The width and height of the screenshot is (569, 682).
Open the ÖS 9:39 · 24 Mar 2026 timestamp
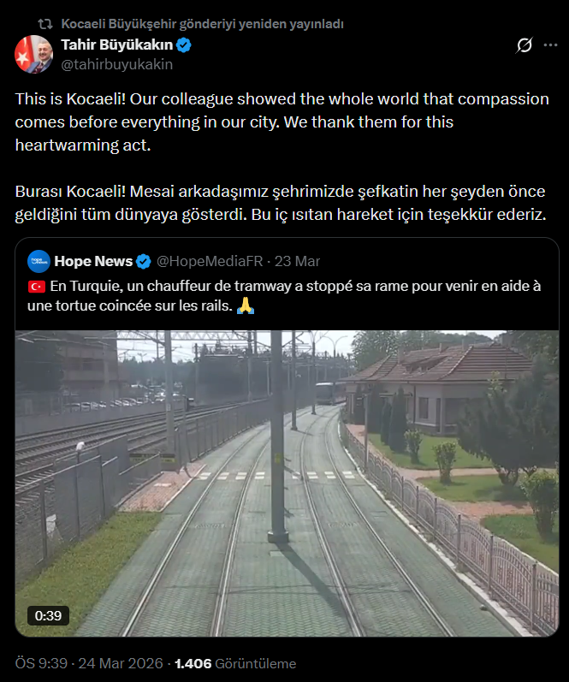pos(89,663)
